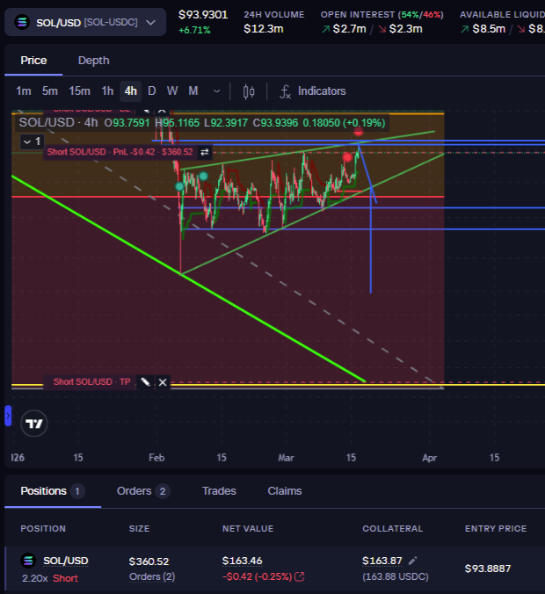Viewport: 545px width, 594px height.
Task: Click the POSITION column header
Action: [43, 528]
